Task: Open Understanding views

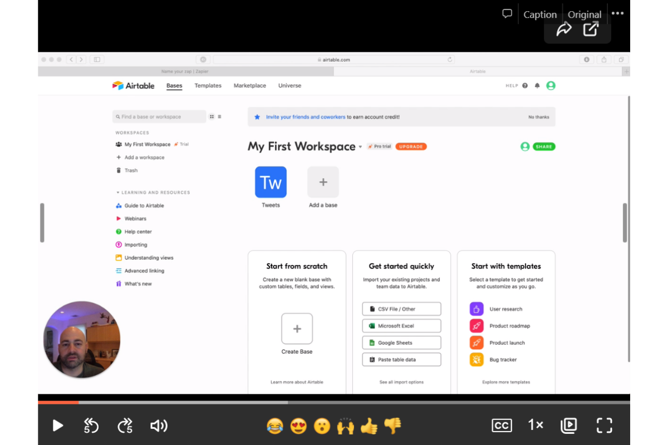Action: click(145, 258)
